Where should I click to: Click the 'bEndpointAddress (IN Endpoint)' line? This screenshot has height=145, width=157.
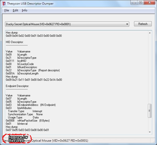coord(31,105)
